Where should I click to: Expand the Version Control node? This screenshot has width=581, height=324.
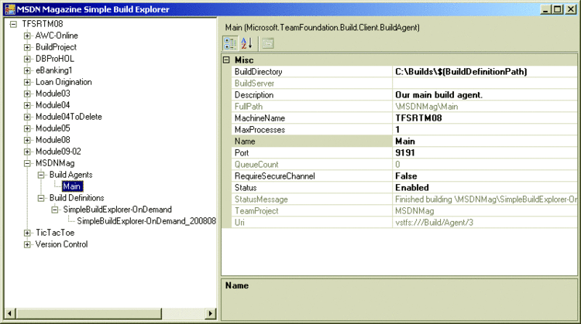[27, 244]
